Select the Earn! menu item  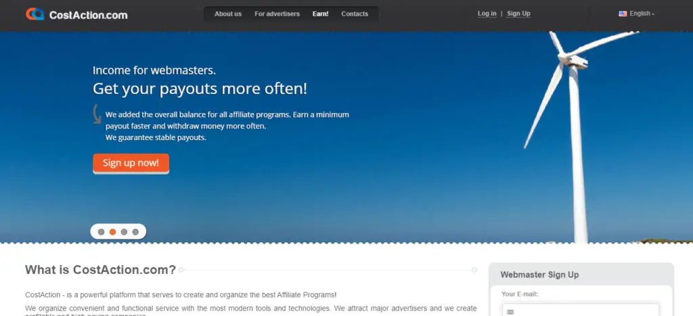click(320, 14)
